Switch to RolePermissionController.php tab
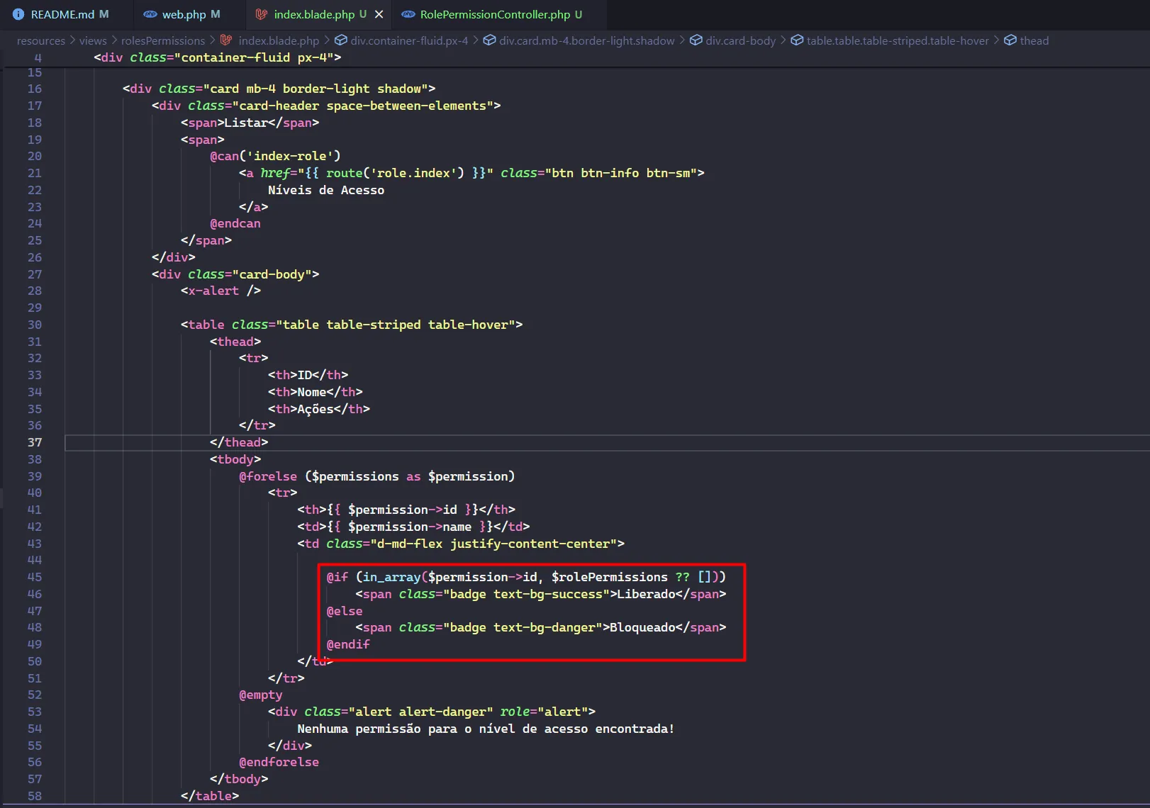The image size is (1150, 808). click(495, 14)
